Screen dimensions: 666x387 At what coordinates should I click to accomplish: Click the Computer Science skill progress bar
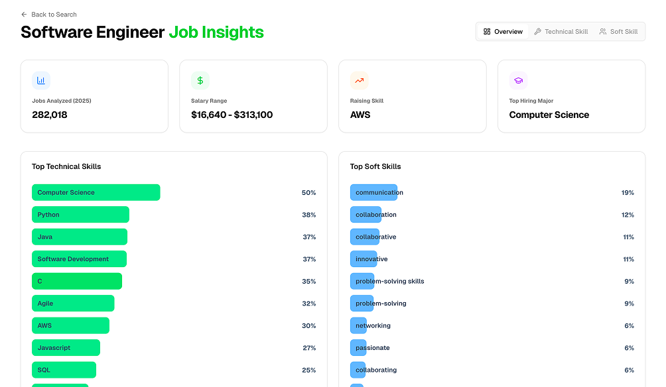(96, 192)
